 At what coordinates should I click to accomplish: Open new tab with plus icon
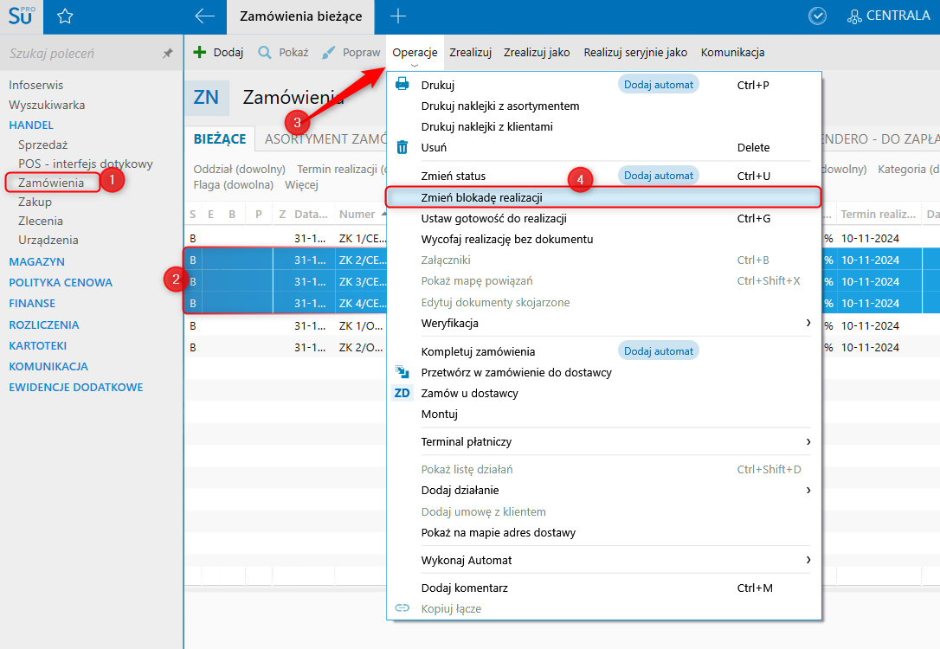397,16
